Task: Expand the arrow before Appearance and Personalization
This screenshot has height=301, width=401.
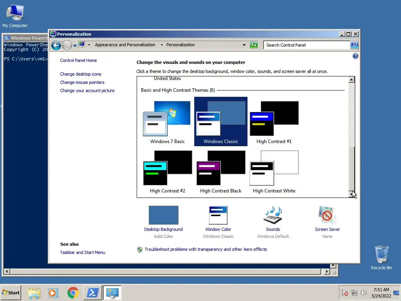Action: [89, 45]
